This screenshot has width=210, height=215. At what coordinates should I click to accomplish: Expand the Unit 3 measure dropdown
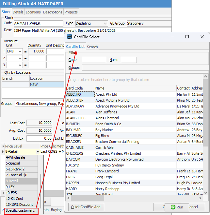click(x=19, y=65)
